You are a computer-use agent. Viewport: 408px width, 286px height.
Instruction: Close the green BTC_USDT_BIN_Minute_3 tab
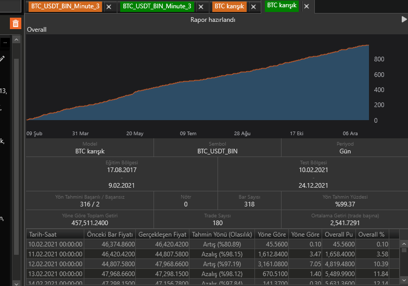point(200,7)
